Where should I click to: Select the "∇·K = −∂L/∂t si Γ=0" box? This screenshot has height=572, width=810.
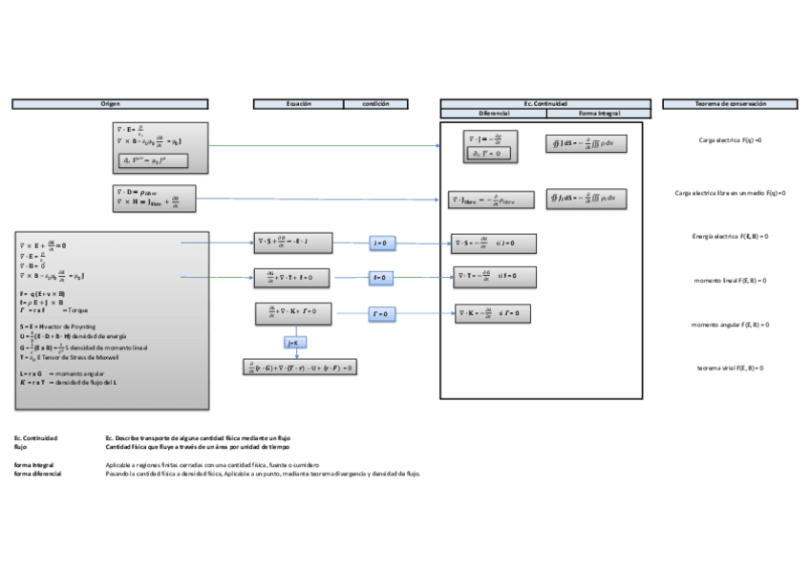point(493,313)
